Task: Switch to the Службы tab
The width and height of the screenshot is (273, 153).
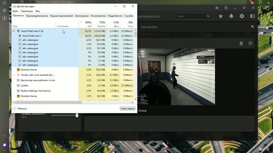Action: [129, 16]
